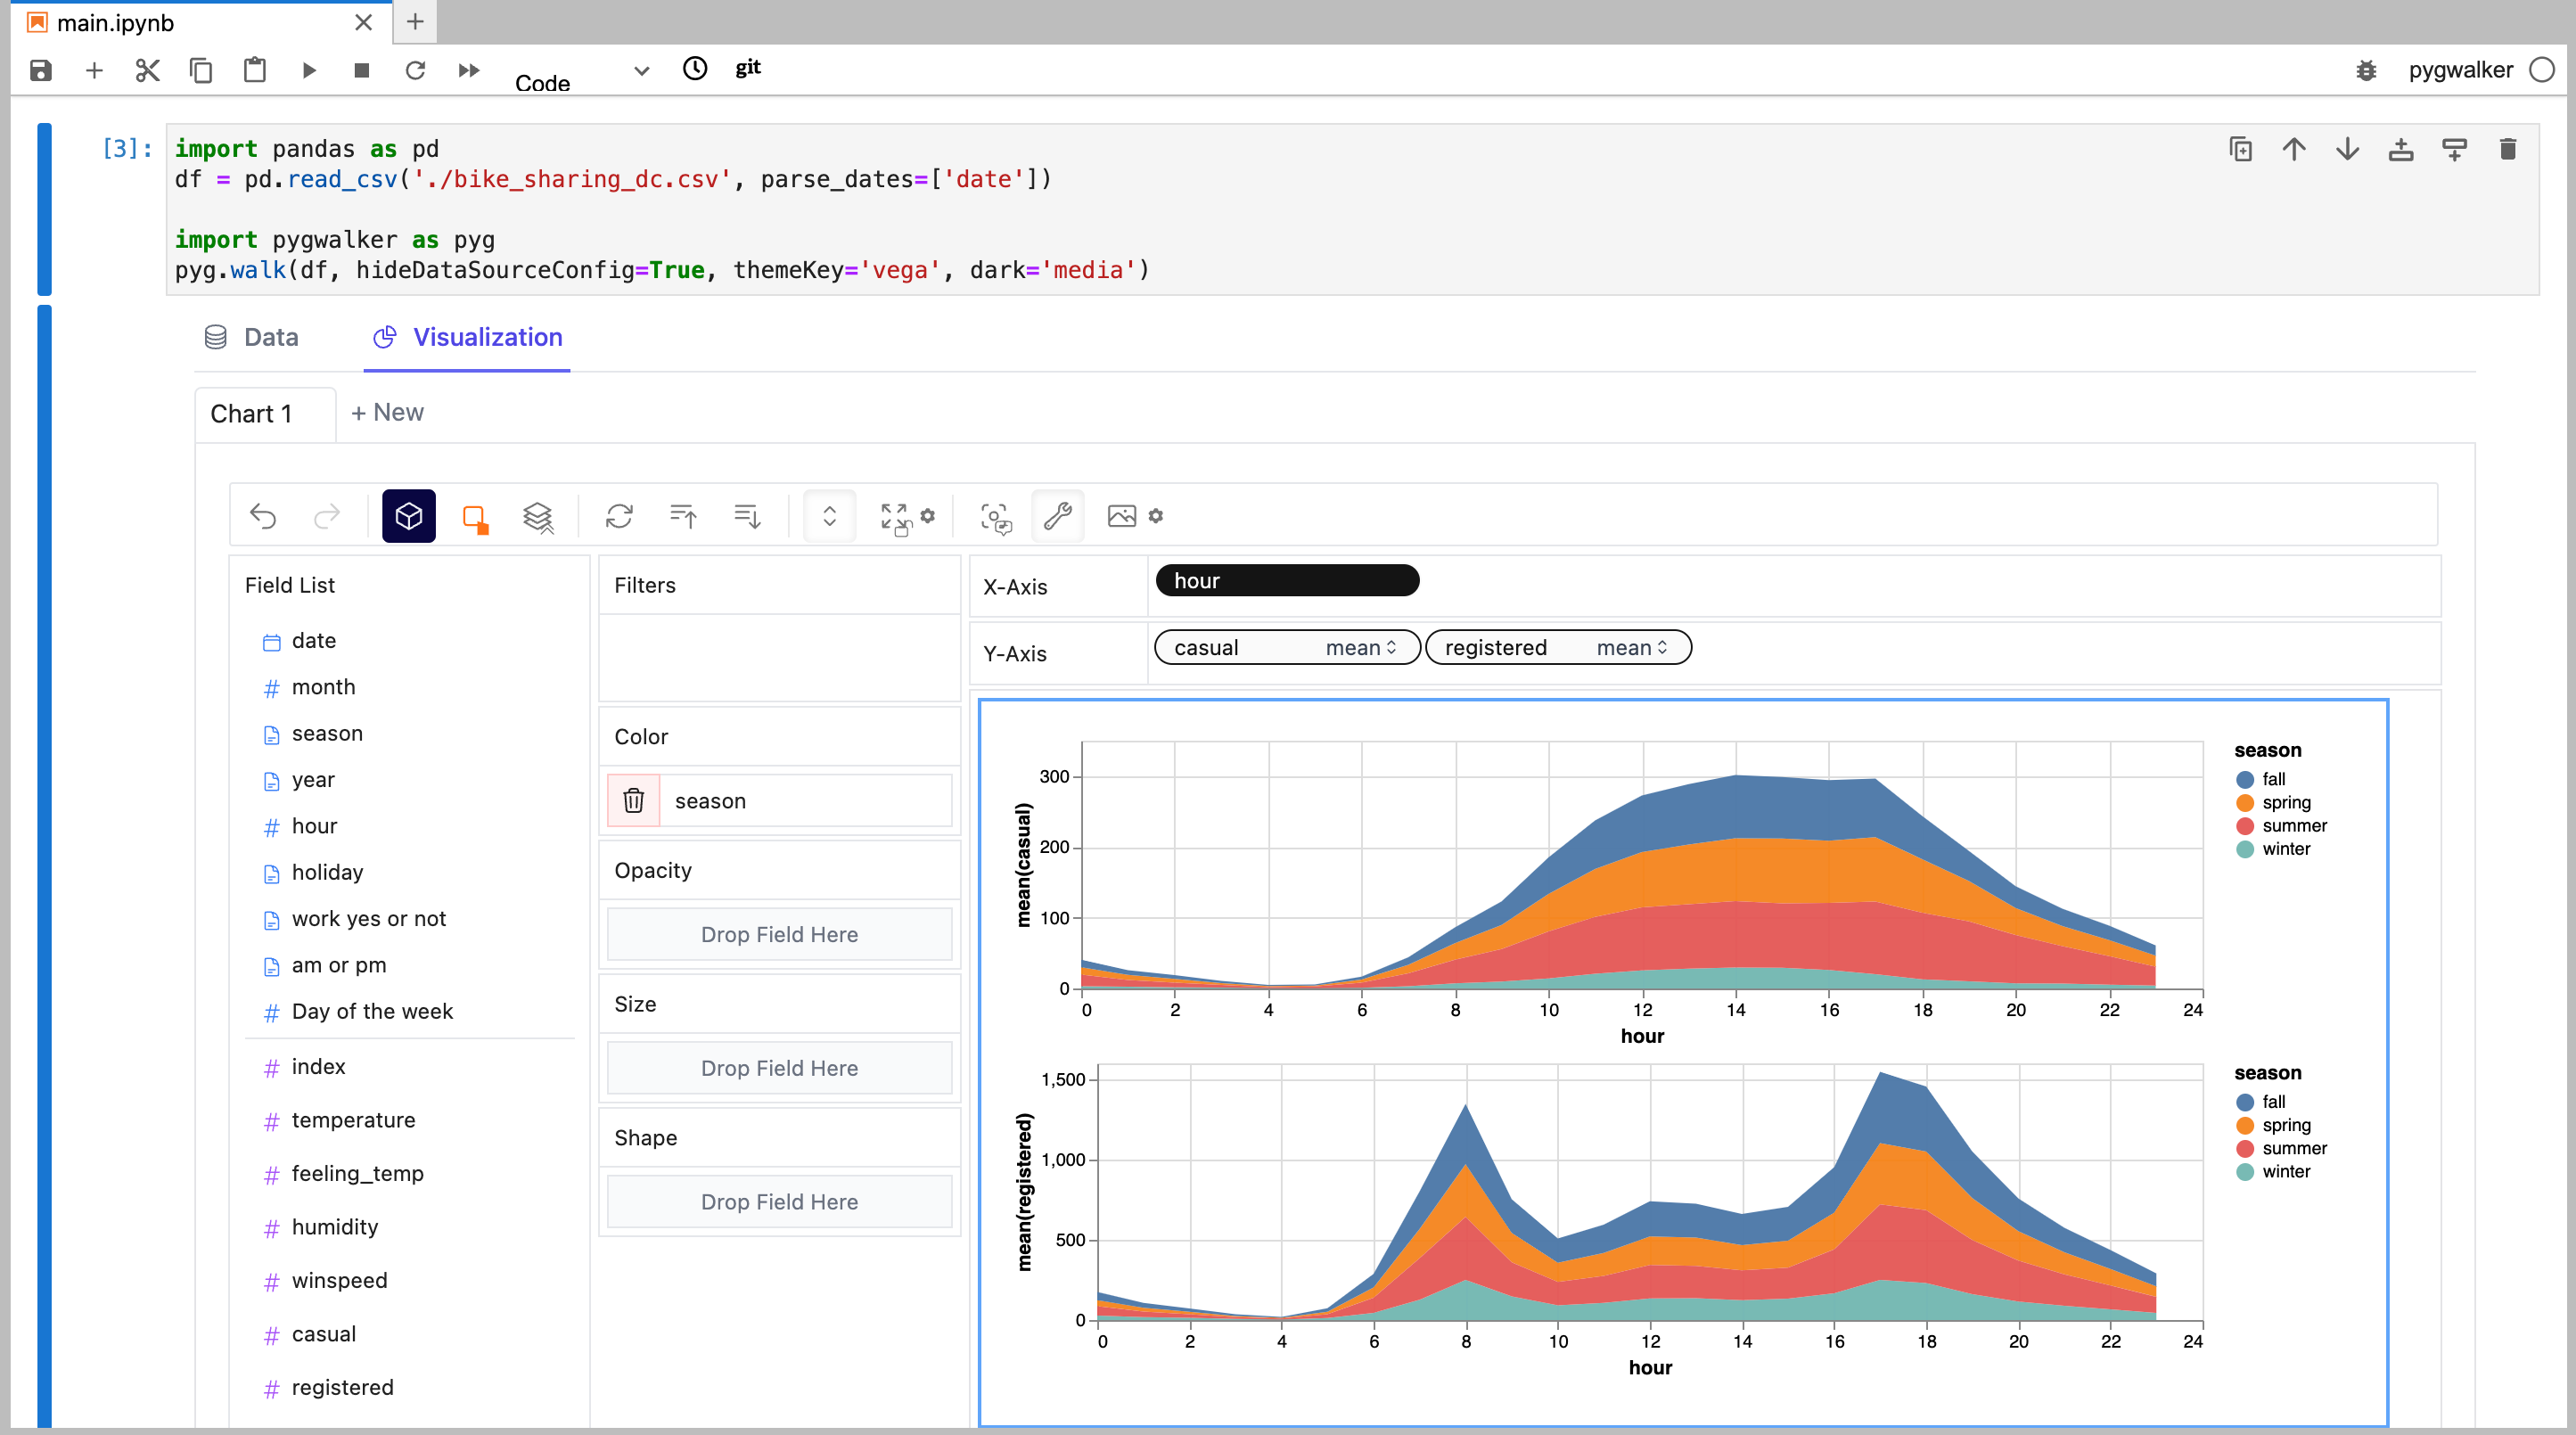Click the season field label in the Field List

(x=327, y=734)
